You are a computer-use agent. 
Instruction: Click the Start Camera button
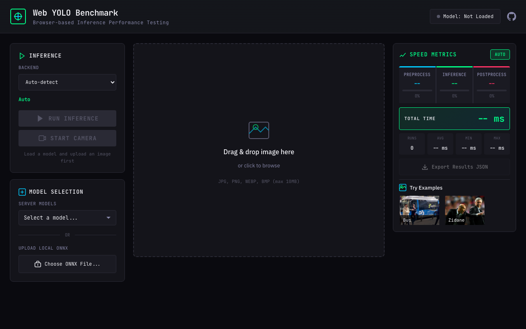(x=67, y=138)
